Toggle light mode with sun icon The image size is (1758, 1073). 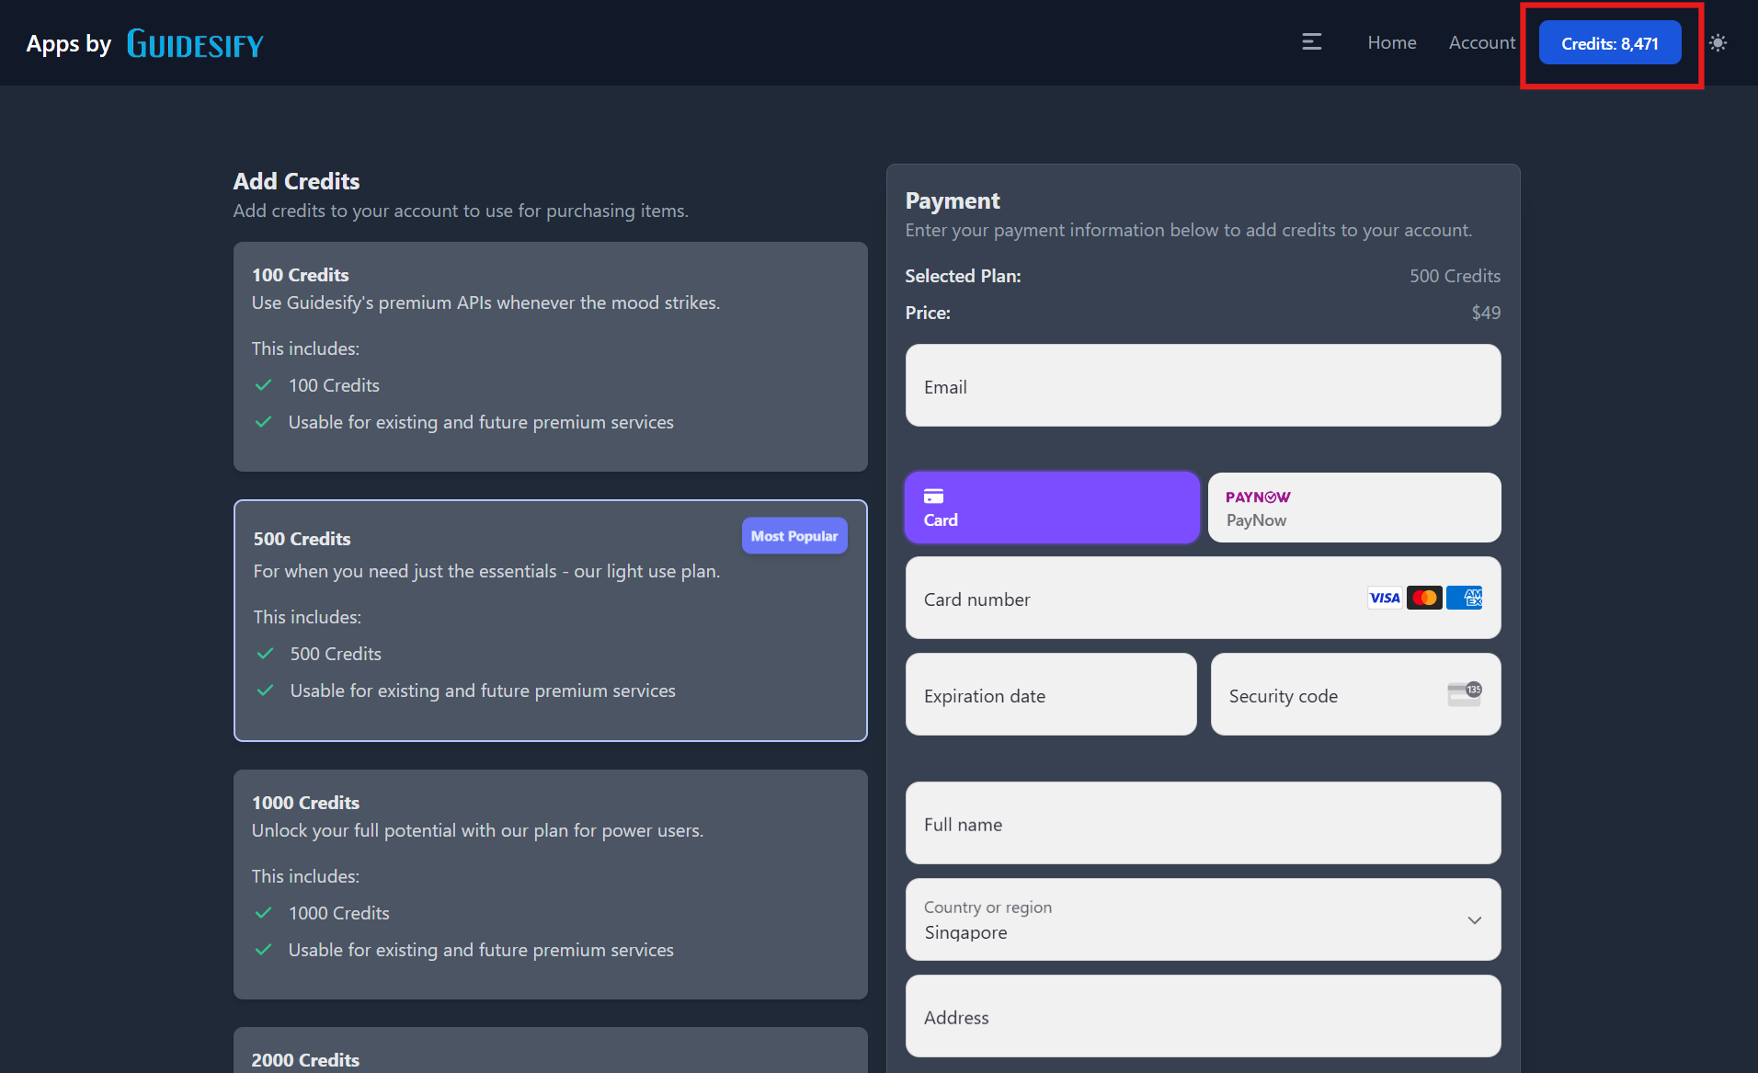[1718, 42]
